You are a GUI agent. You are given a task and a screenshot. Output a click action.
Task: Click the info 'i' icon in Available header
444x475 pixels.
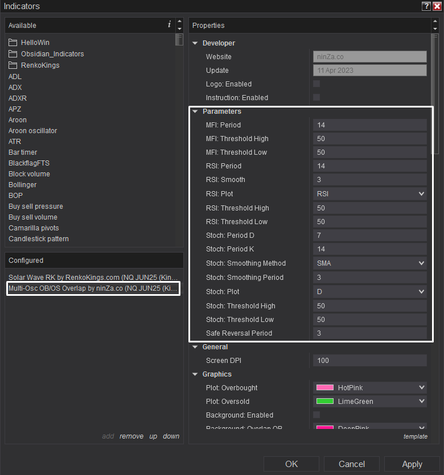(x=169, y=24)
